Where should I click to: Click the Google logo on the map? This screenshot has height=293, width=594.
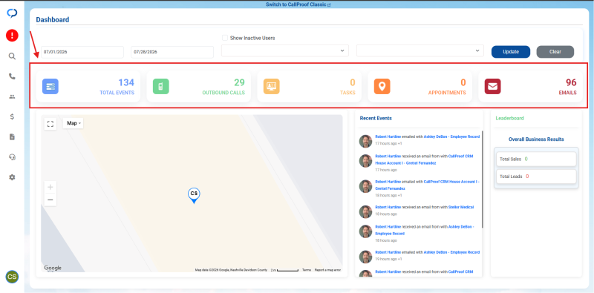point(53,268)
